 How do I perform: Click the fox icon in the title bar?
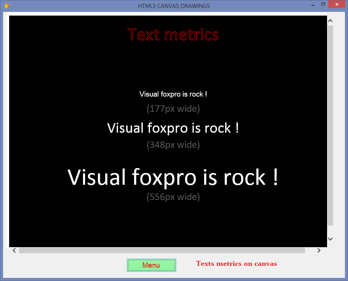(x=8, y=6)
